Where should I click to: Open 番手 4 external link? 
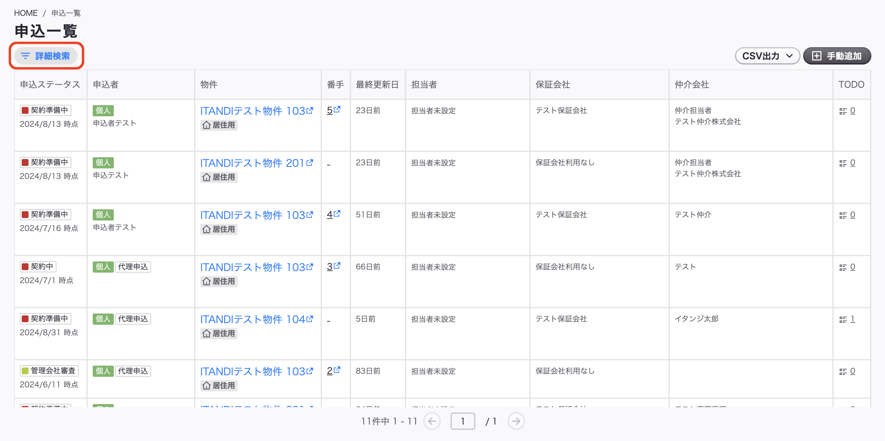pos(333,215)
